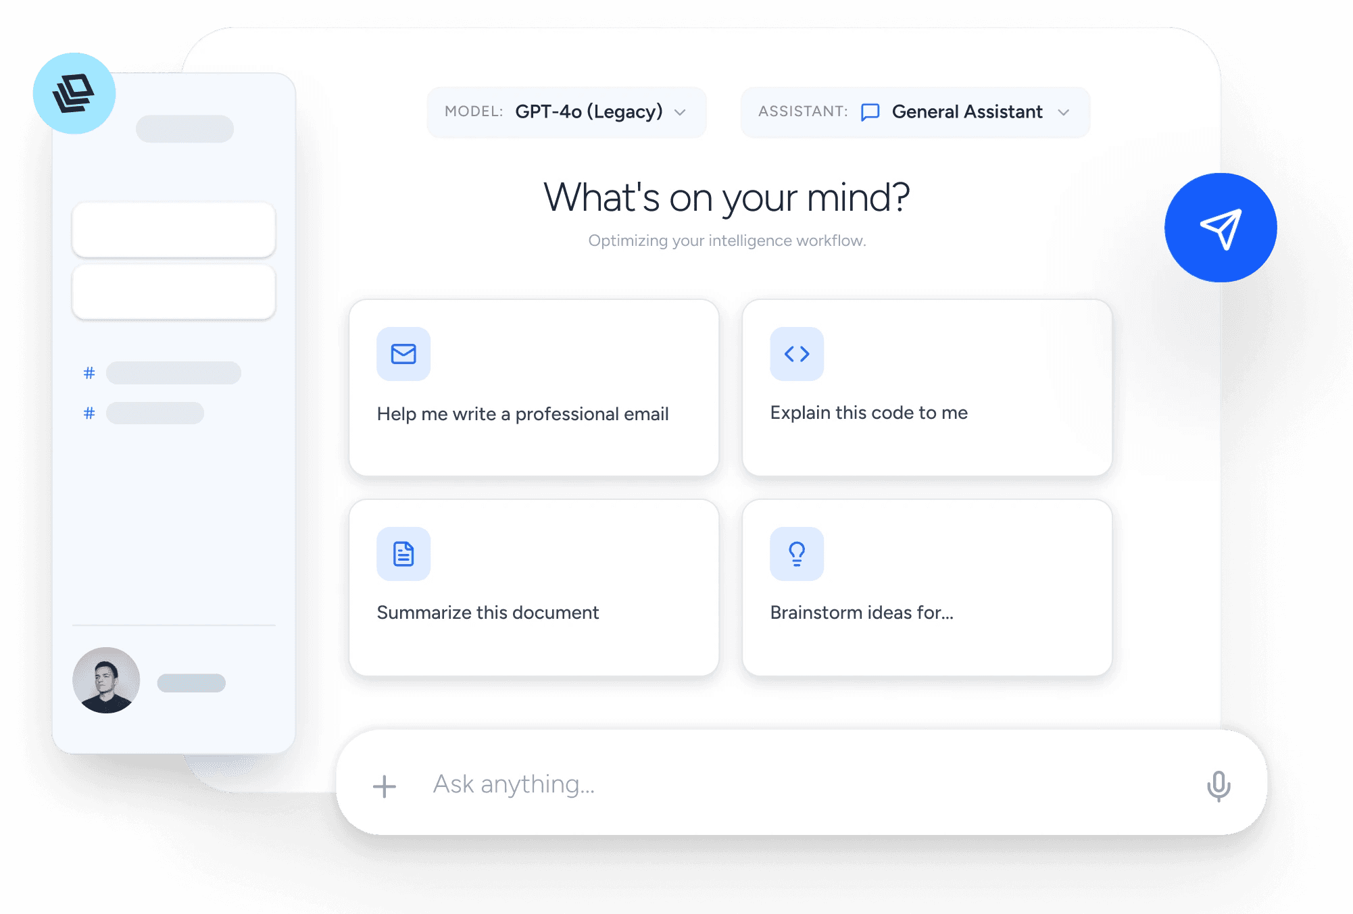The width and height of the screenshot is (1353, 914).
Task: Click the code brackets icon
Action: tap(797, 354)
